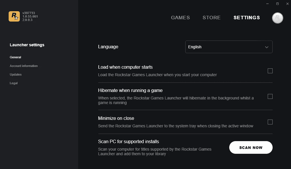
Task: Select General in launcher settings
Action: (x=15, y=57)
